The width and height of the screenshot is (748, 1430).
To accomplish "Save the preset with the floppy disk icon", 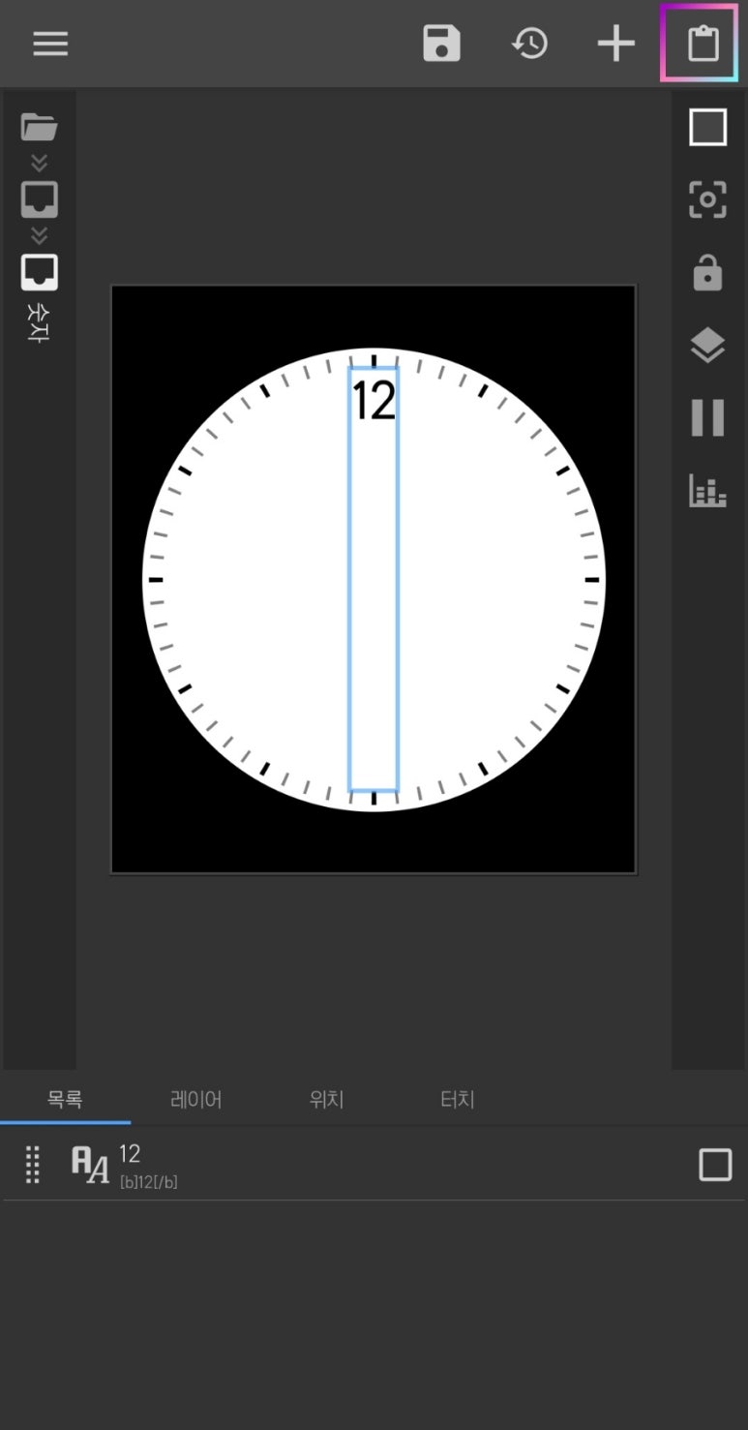I will (441, 44).
